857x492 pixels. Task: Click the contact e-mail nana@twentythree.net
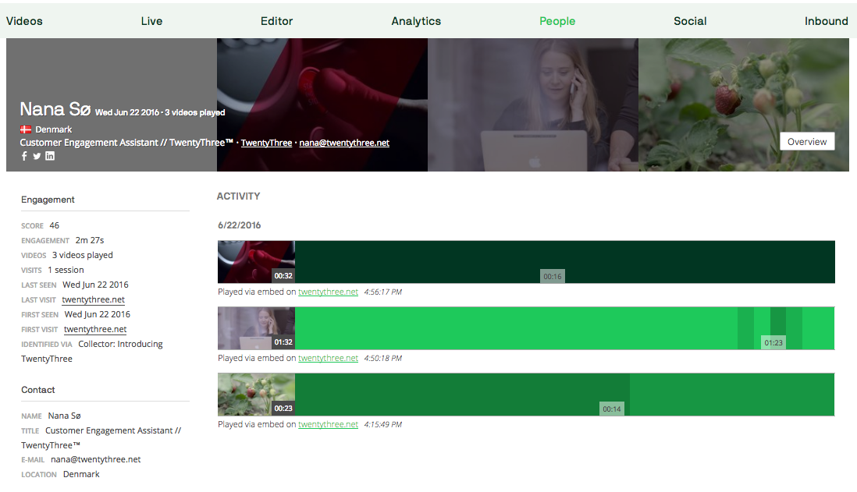[x=96, y=460]
